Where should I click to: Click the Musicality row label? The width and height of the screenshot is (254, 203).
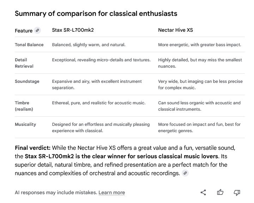pyautogui.click(x=25, y=124)
